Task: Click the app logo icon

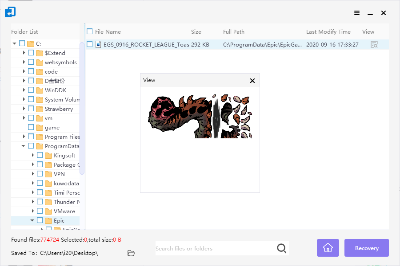Action: tap(10, 12)
